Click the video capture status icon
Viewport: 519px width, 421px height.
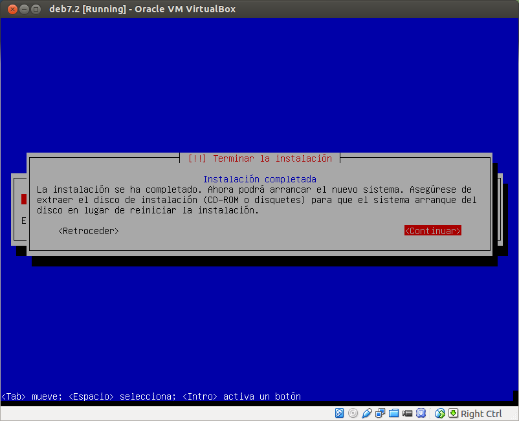coord(406,413)
